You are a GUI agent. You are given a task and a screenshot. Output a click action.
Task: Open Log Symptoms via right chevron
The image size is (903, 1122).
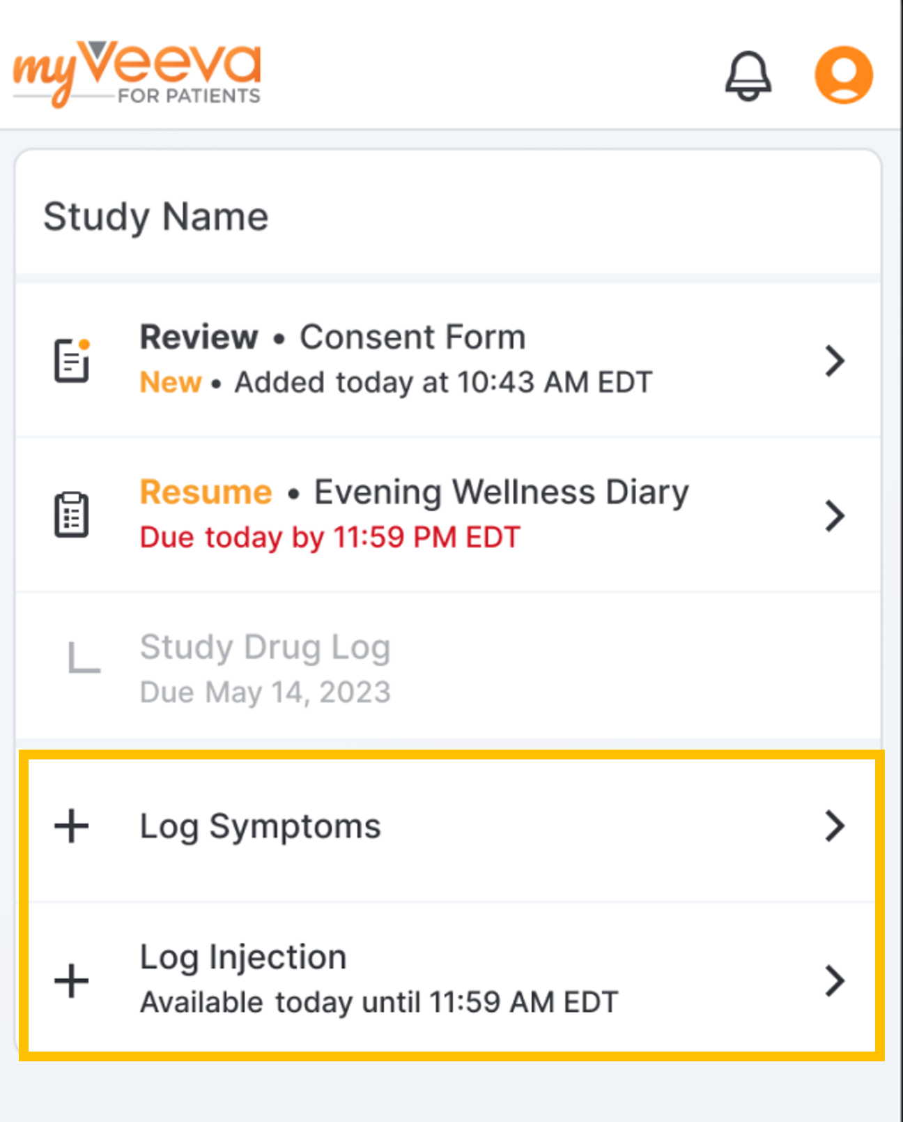[x=834, y=826]
